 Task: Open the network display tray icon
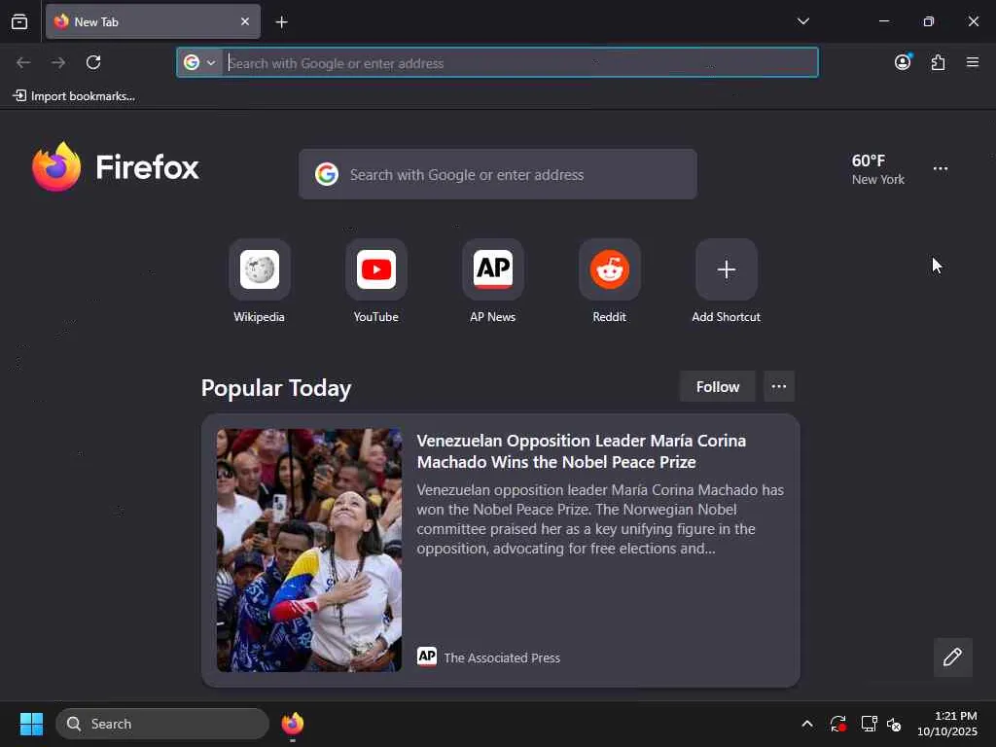tap(869, 724)
